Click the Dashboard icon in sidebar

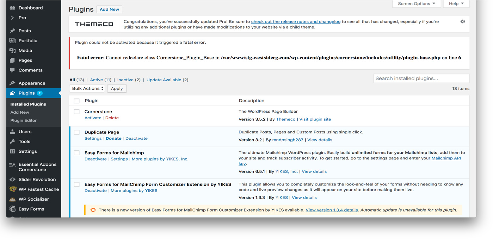(13, 8)
